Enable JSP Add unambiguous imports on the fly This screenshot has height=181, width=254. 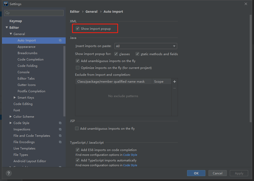(77, 128)
